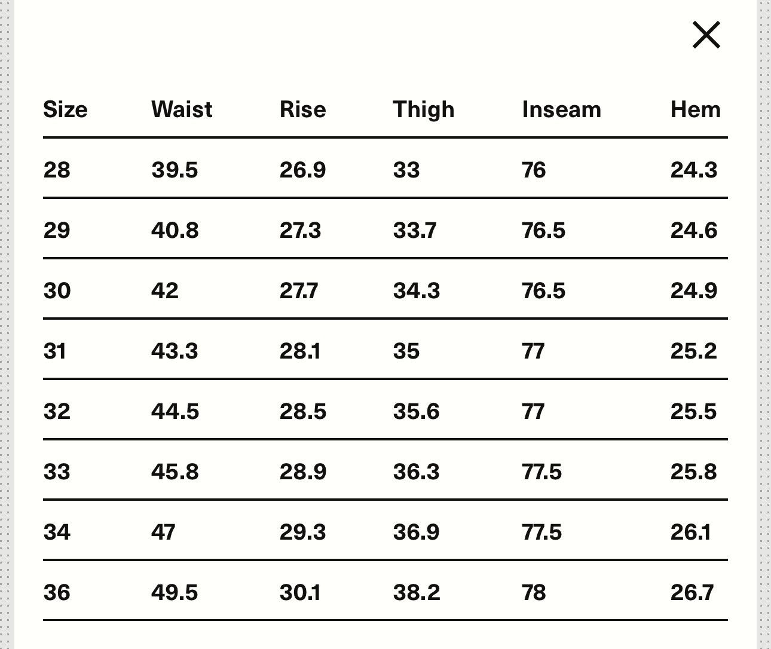The width and height of the screenshot is (771, 649).
Task: Select size 31 row label
Action: pos(55,351)
